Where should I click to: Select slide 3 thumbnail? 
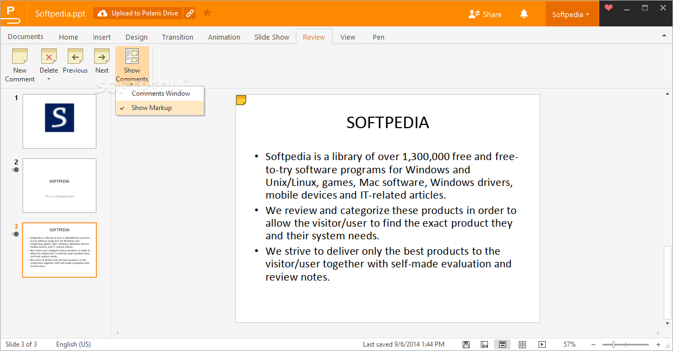(x=59, y=250)
